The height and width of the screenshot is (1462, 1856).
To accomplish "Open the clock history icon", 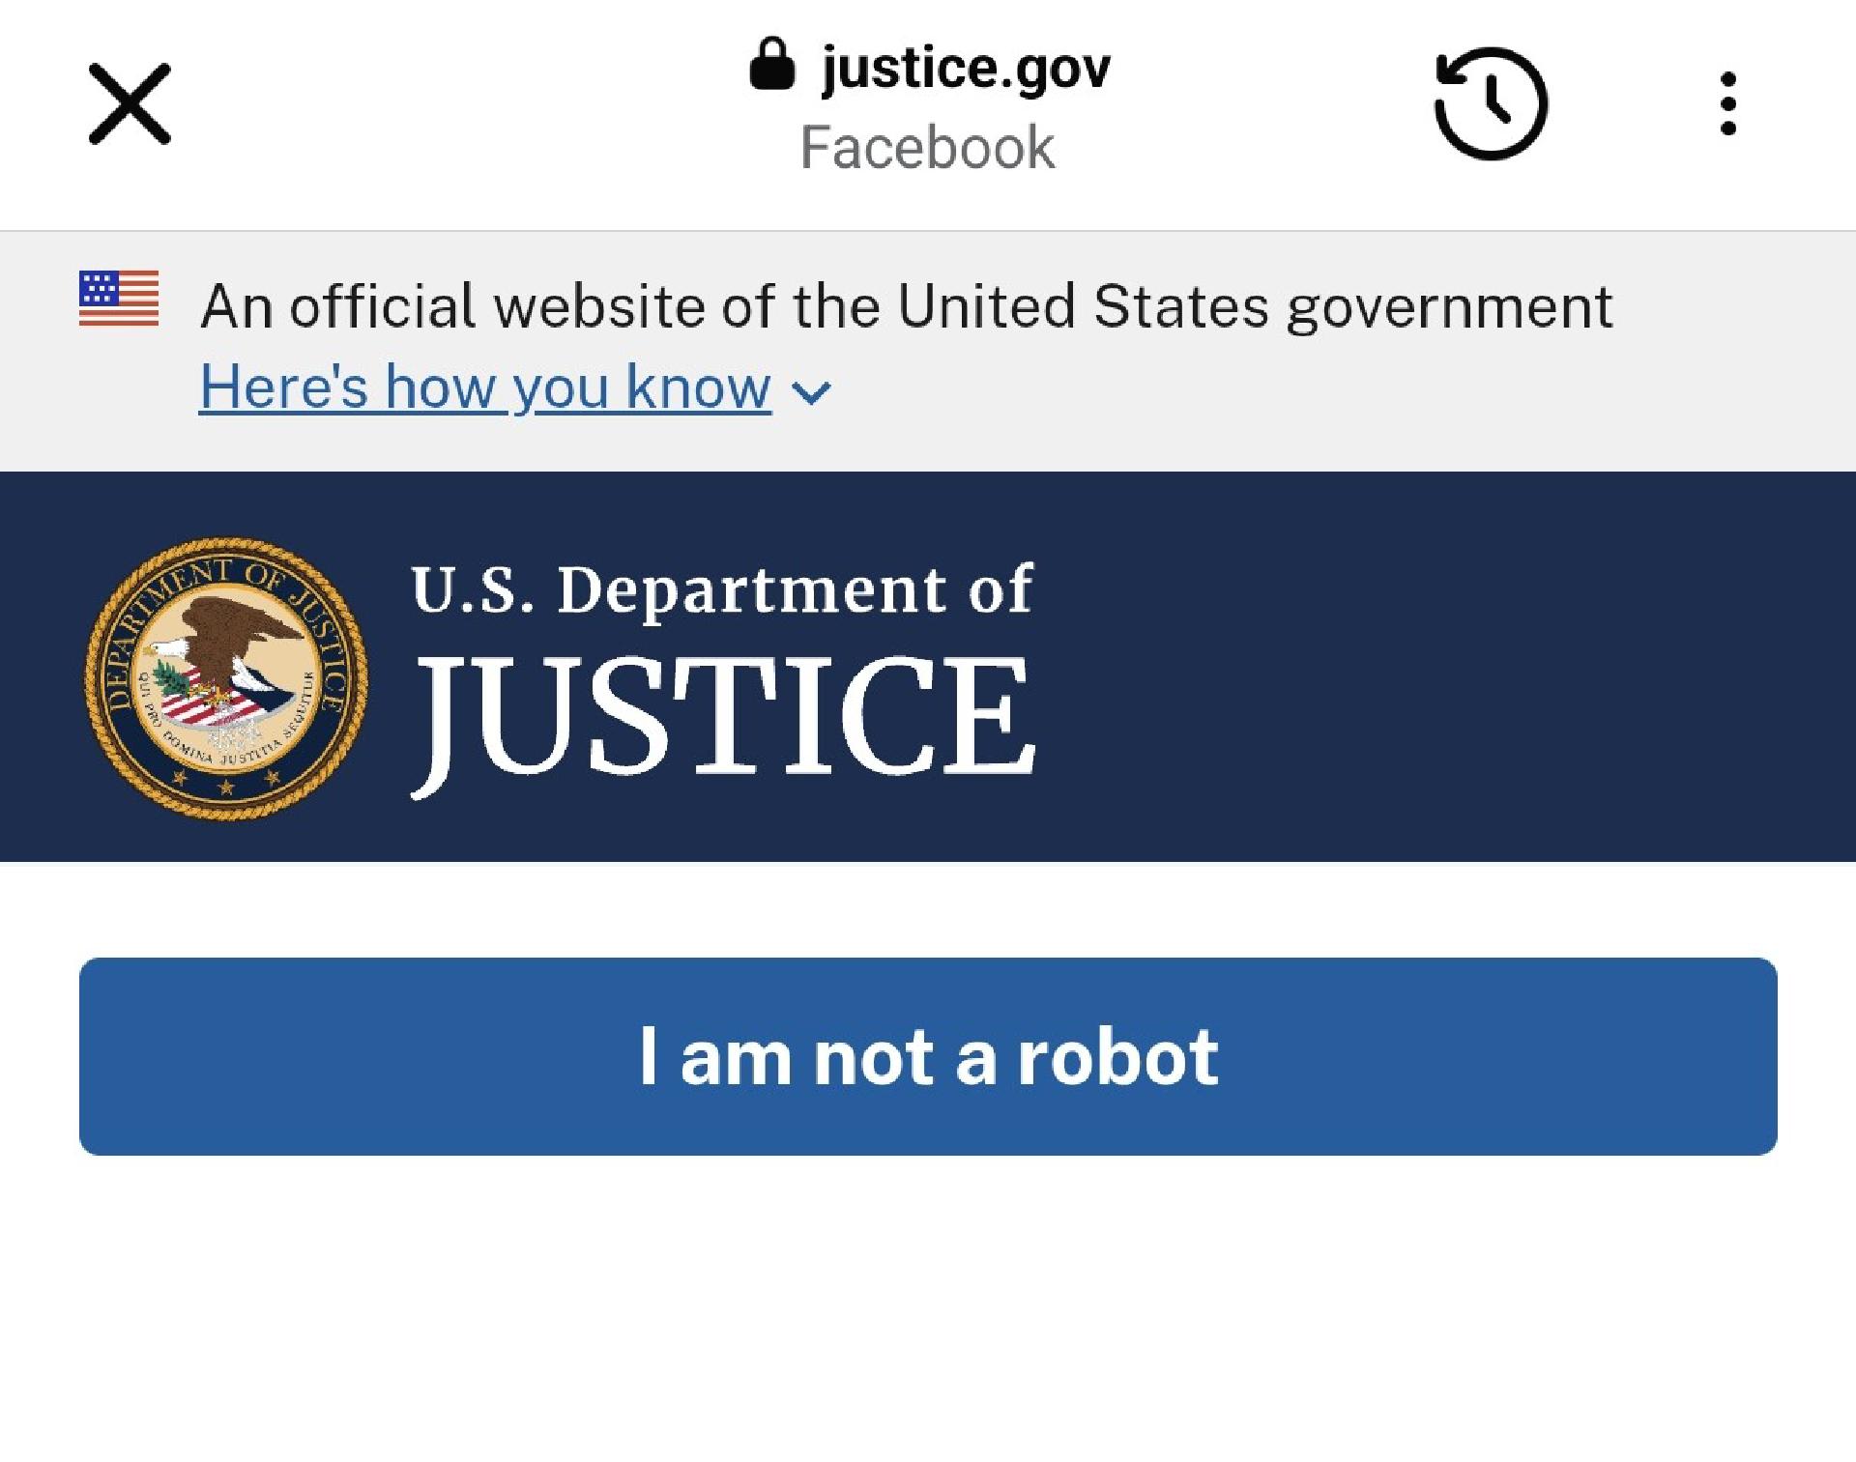I will [x=1491, y=103].
